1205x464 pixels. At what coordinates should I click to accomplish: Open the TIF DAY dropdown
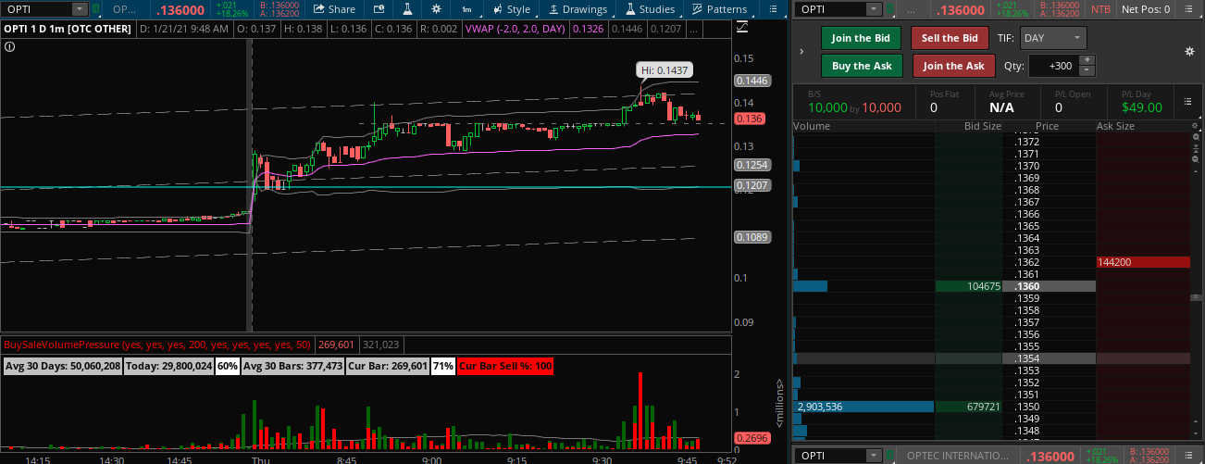coord(1053,38)
